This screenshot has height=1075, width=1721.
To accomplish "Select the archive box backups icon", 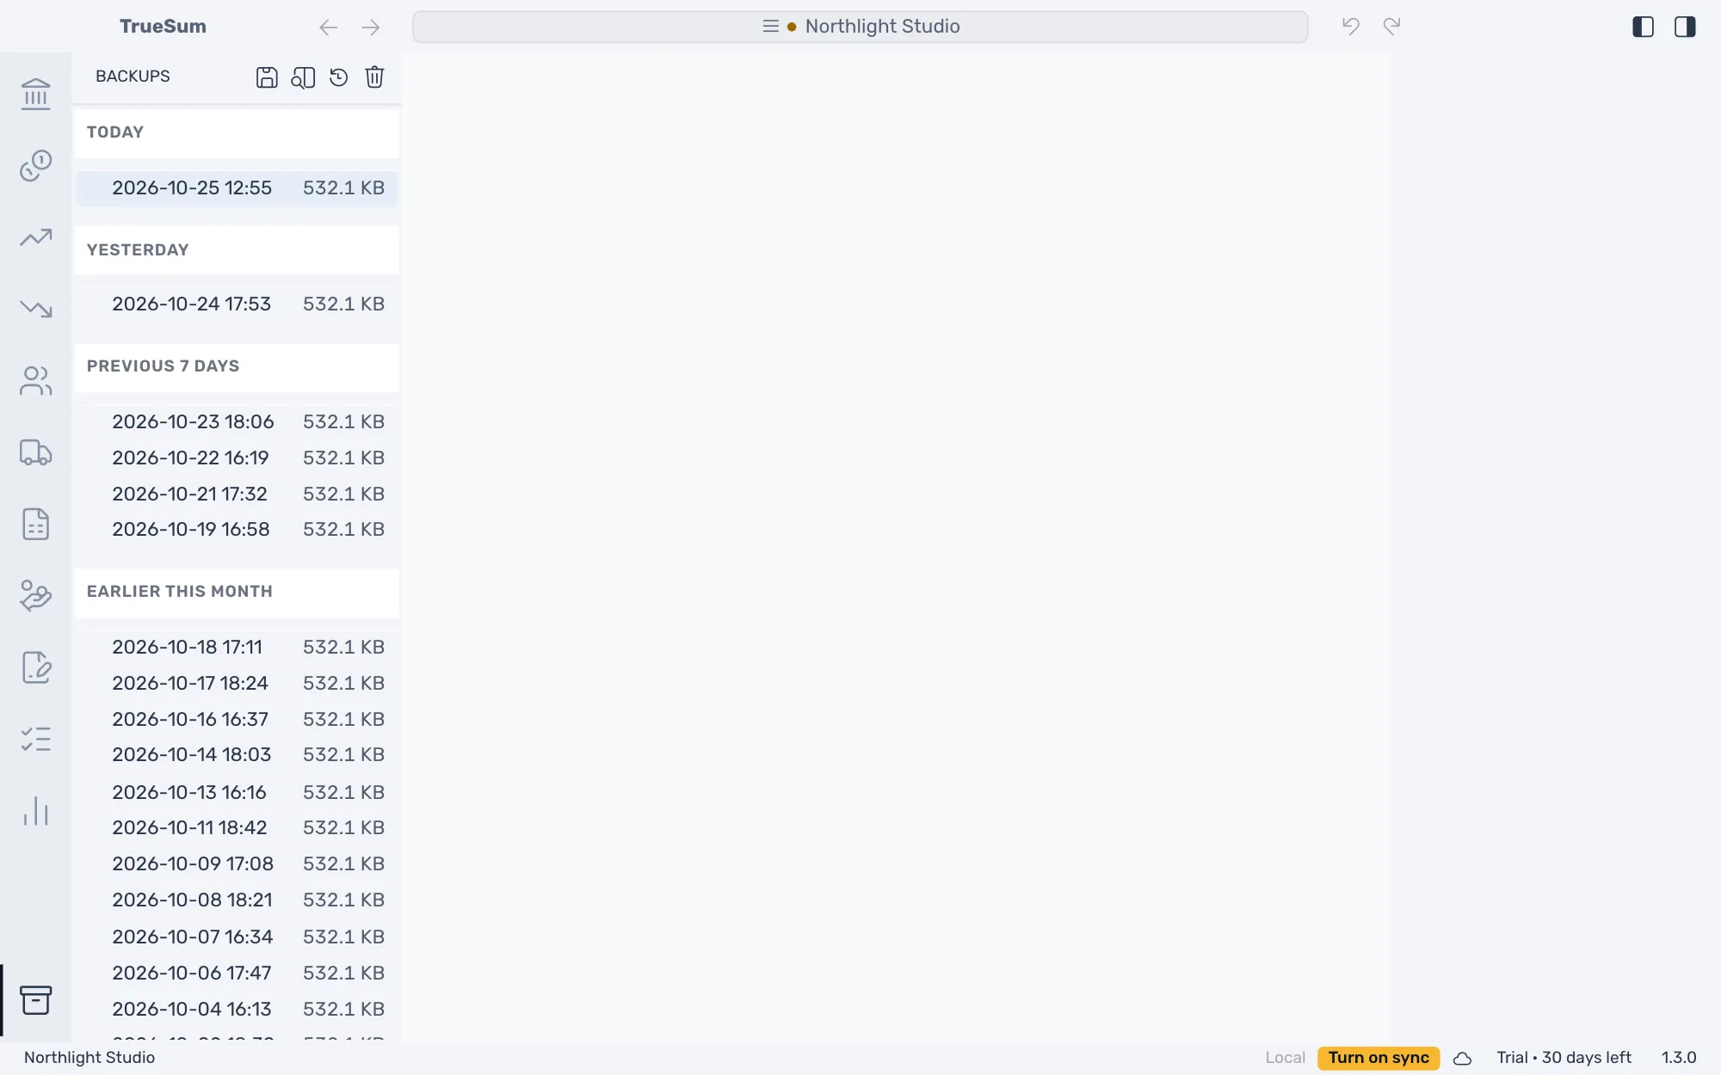I will coord(35,1000).
